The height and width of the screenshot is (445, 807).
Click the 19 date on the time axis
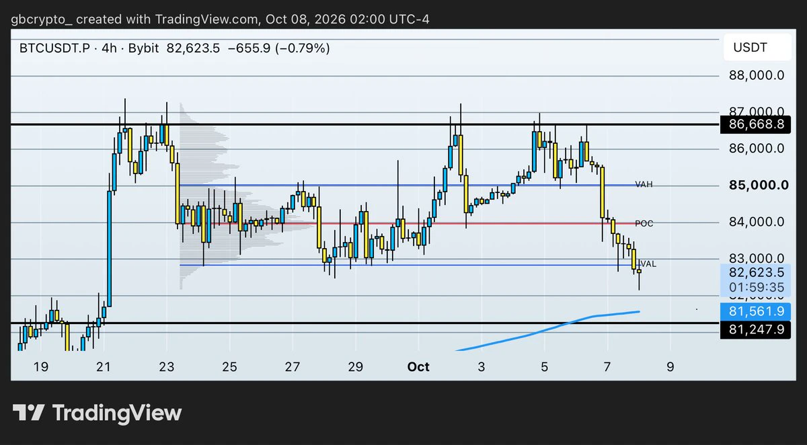41,366
